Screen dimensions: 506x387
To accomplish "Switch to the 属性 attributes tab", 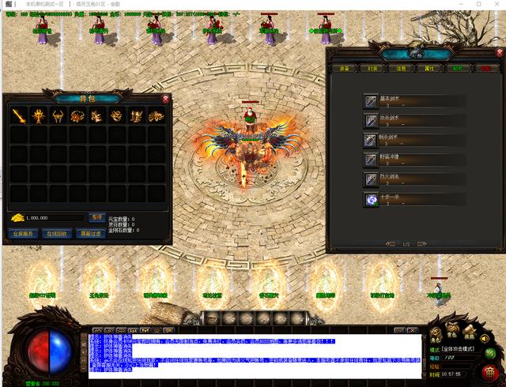I will [x=429, y=69].
